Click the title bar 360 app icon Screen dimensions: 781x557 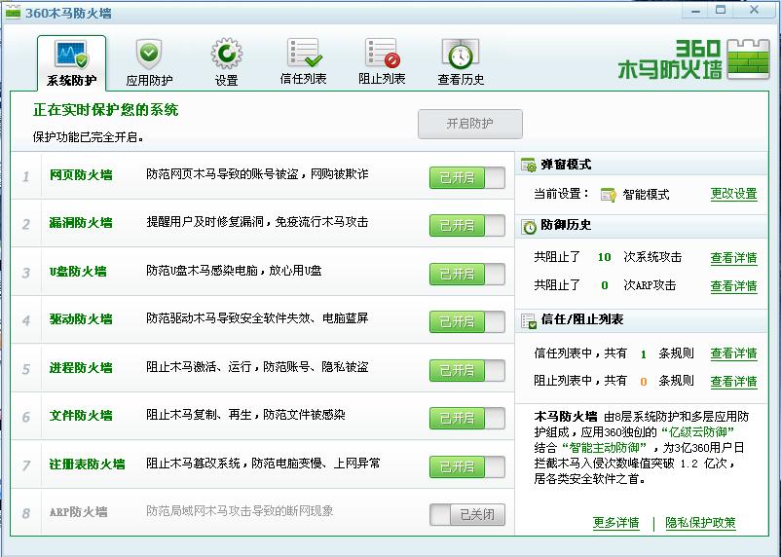point(13,12)
